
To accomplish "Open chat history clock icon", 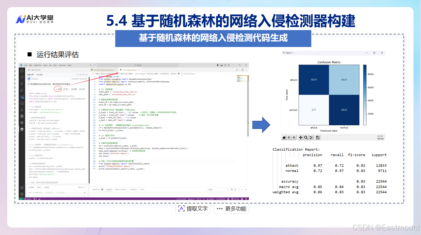I will tap(80, 75).
